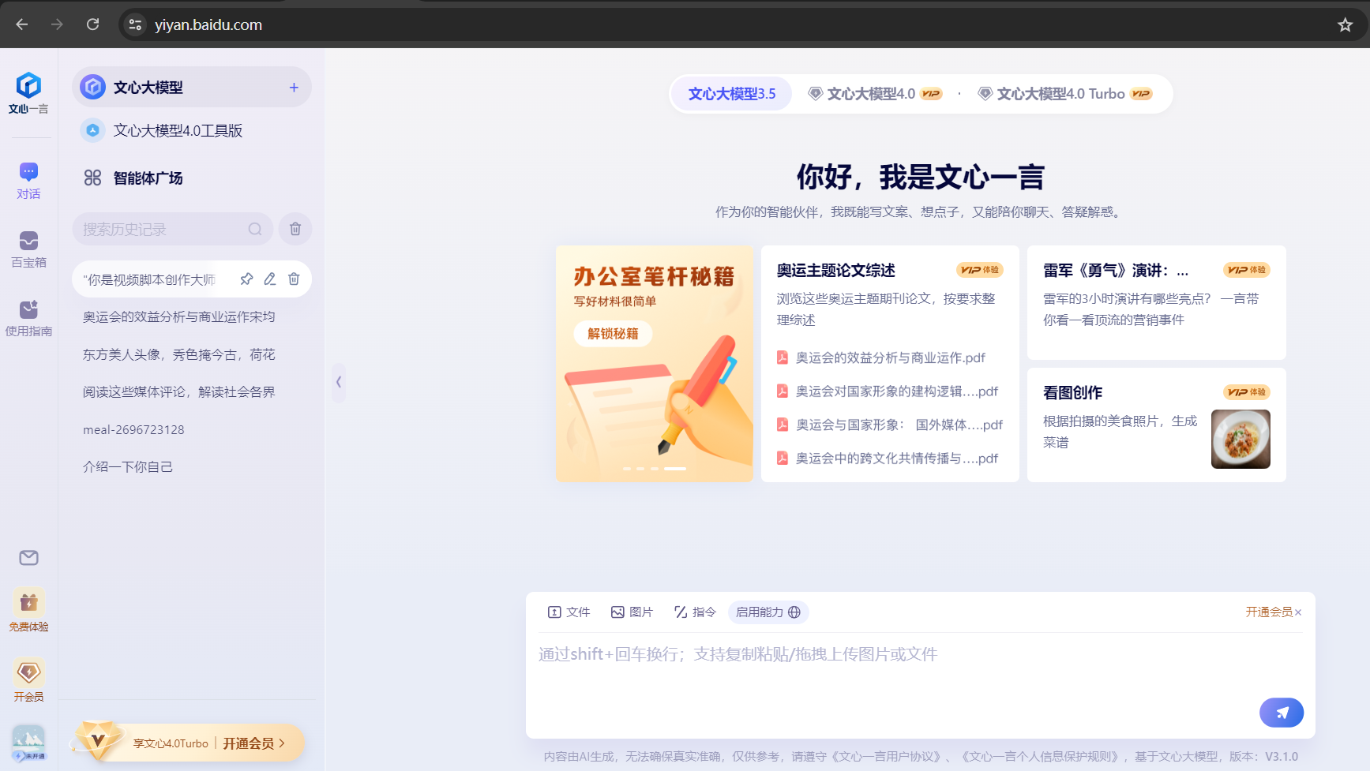Select the last carousel dot on banner

coord(675,469)
